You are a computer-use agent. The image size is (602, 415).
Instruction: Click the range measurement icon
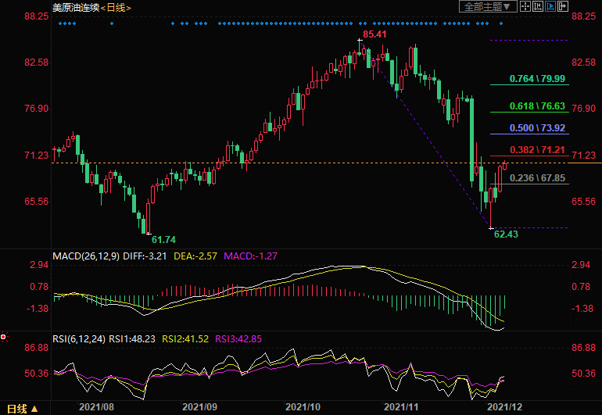click(x=537, y=7)
